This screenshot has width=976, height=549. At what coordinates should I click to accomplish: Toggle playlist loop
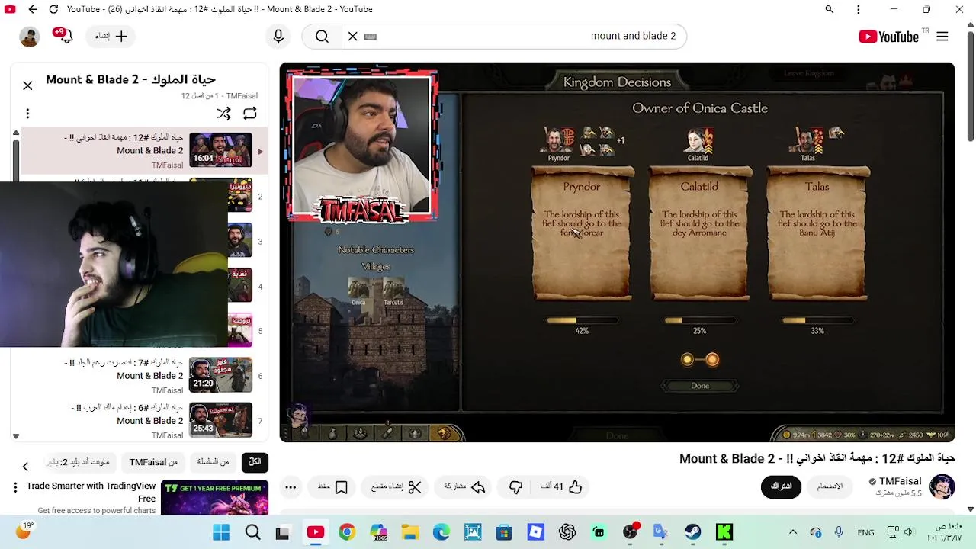(x=250, y=114)
